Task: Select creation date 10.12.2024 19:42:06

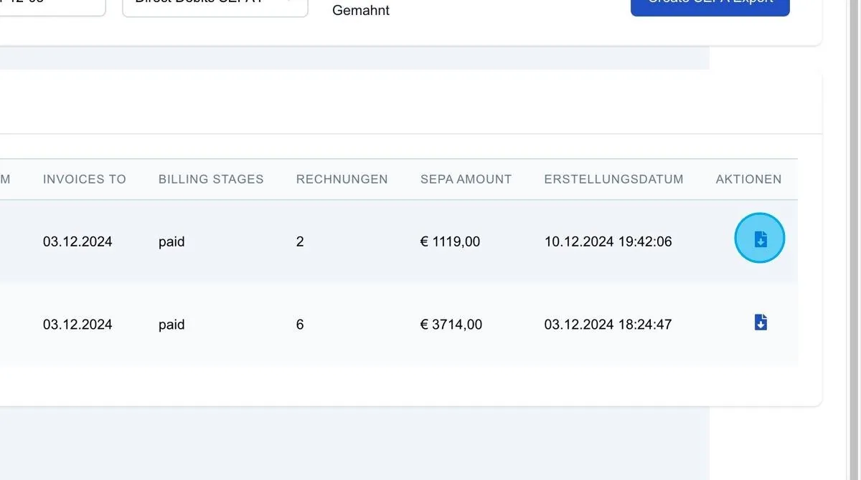Action: pos(608,241)
